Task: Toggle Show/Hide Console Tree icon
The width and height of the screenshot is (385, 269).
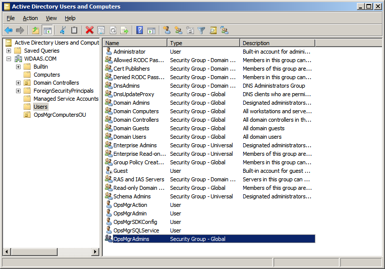Action: (47, 31)
